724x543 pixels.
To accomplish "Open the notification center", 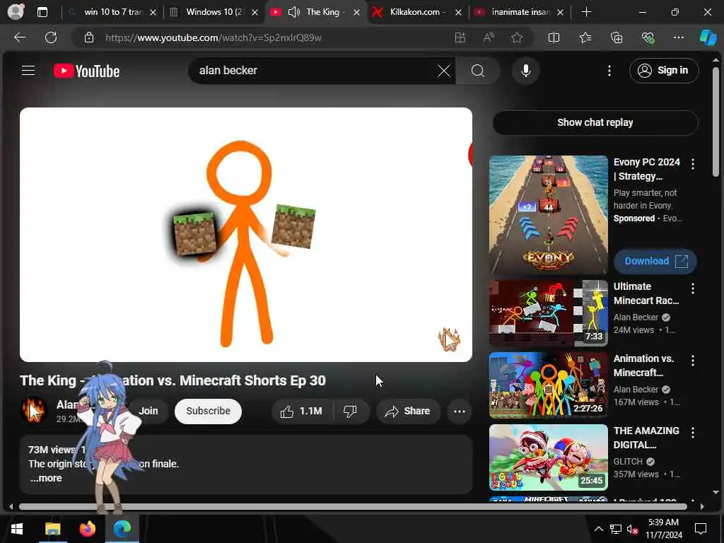I will (x=701, y=529).
